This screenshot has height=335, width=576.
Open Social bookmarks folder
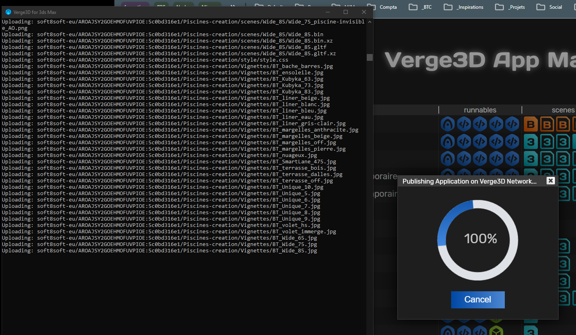[549, 7]
